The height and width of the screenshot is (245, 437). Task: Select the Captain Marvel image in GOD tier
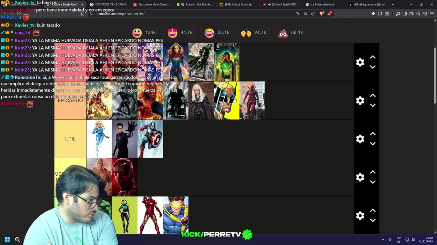tap(176, 62)
